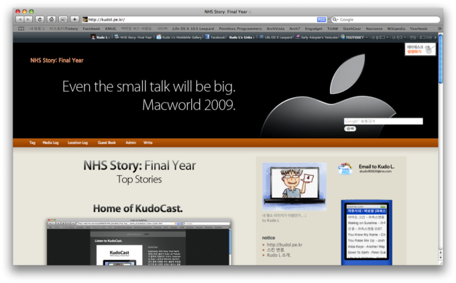Click the MobileMe Gallery cloud icon
Screen dimensions: 456x283
(x=159, y=37)
